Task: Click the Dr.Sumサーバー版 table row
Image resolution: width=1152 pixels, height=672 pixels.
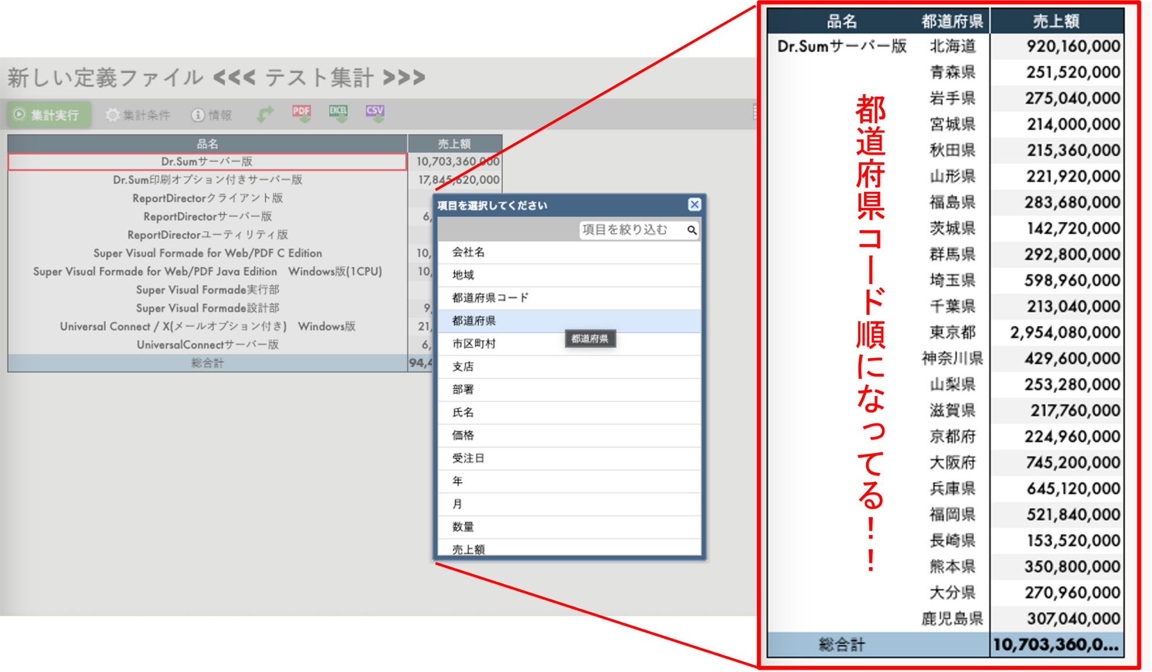Action: pos(207,161)
